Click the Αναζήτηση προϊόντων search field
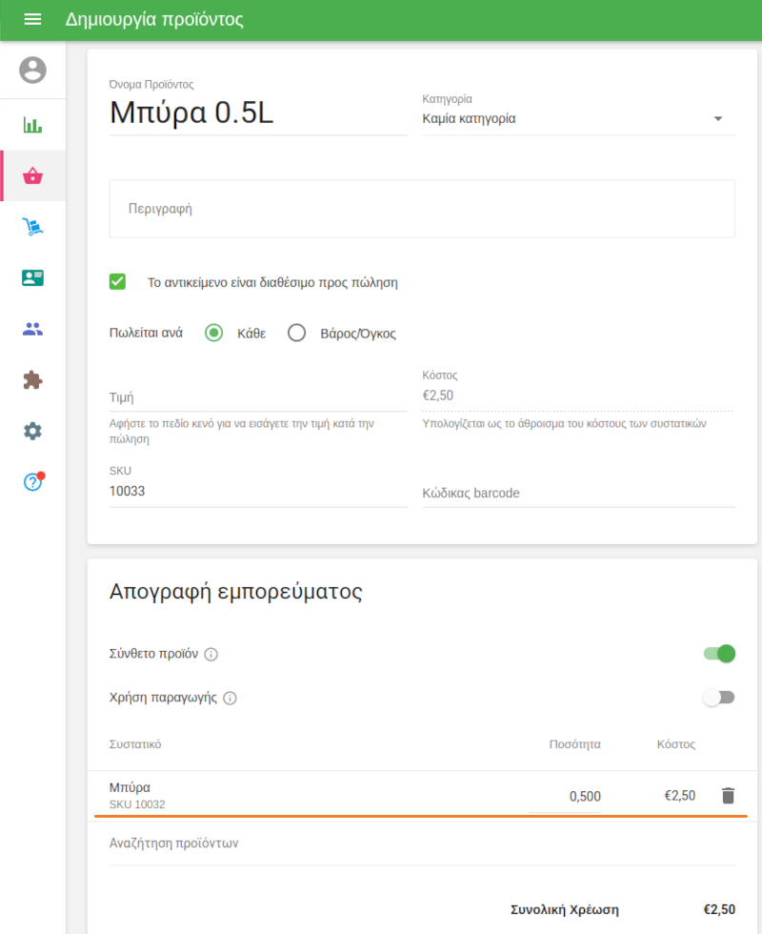 pyautogui.click(x=422, y=843)
